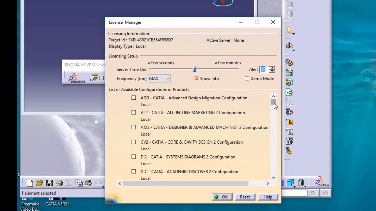Click the New document icon in the CATIA toolbar
This screenshot has width=376, height=211.
click(30, 183)
